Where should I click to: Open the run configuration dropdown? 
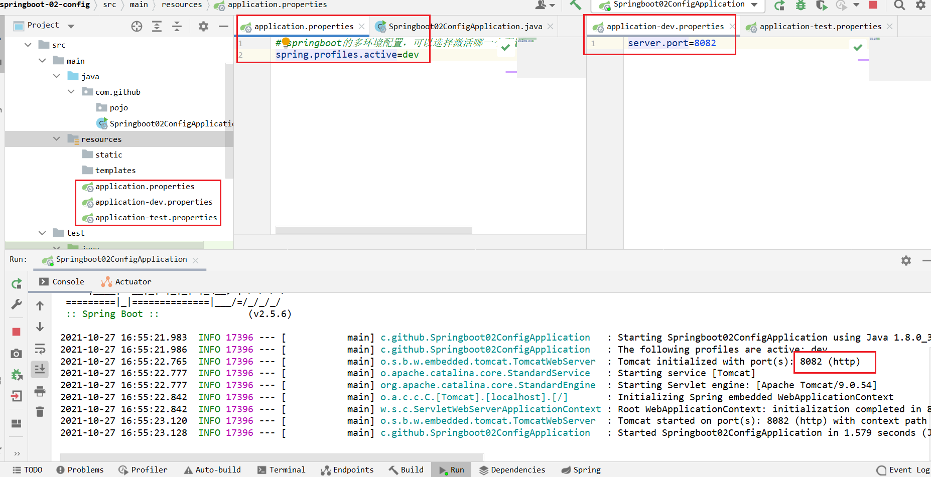[754, 5]
